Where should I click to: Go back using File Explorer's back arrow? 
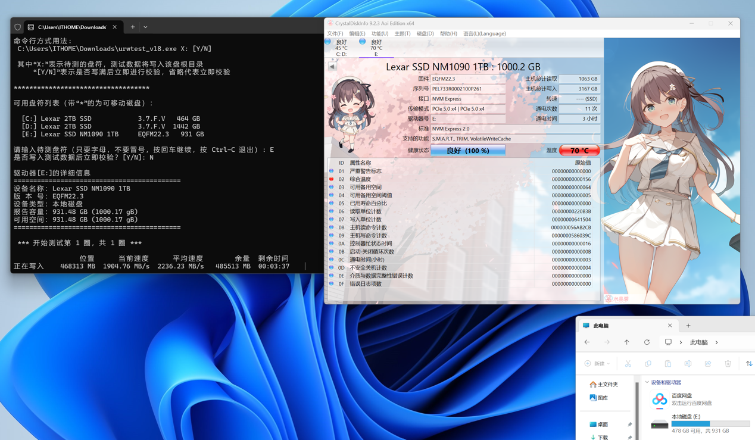pos(587,342)
